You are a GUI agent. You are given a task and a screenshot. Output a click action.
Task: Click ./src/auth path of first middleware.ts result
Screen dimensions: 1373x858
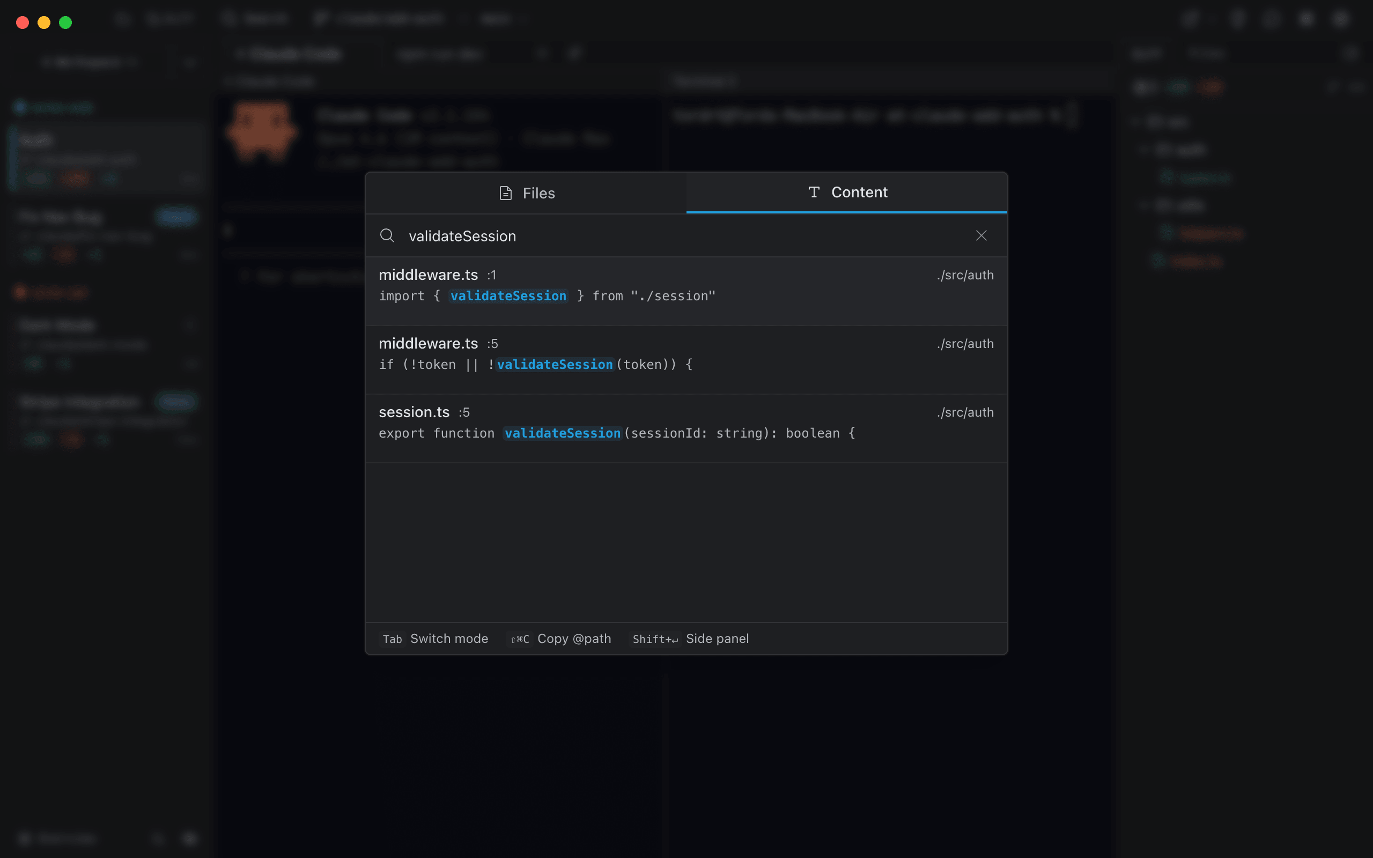pyautogui.click(x=965, y=275)
